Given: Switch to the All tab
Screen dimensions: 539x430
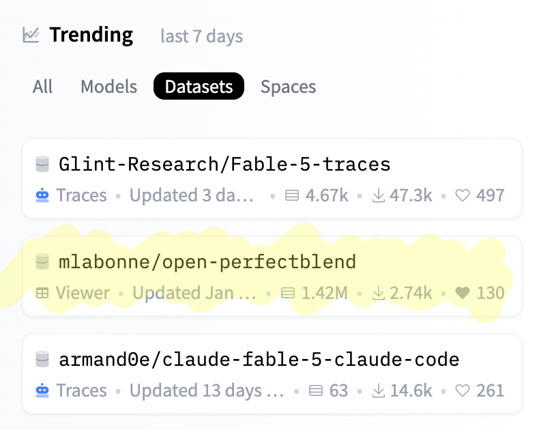Looking at the screenshot, I should 42,87.
